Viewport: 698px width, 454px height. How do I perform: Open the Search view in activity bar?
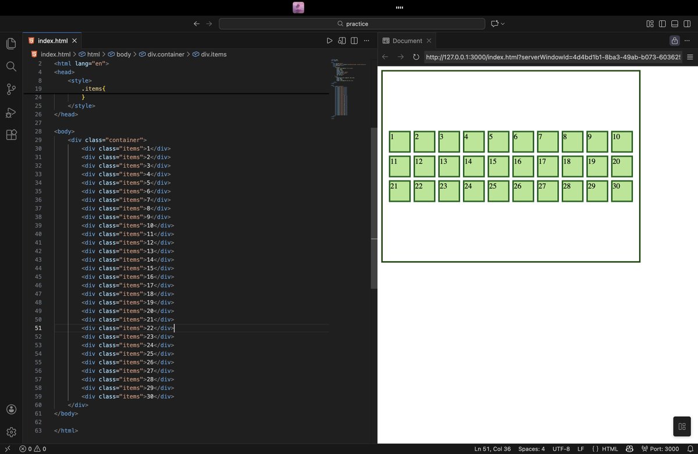coord(11,66)
